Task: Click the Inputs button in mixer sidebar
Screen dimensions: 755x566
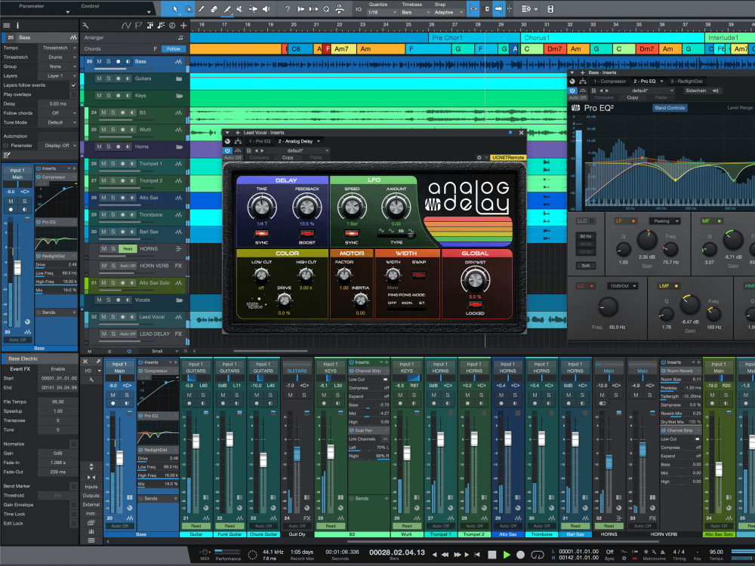Action: point(91,487)
